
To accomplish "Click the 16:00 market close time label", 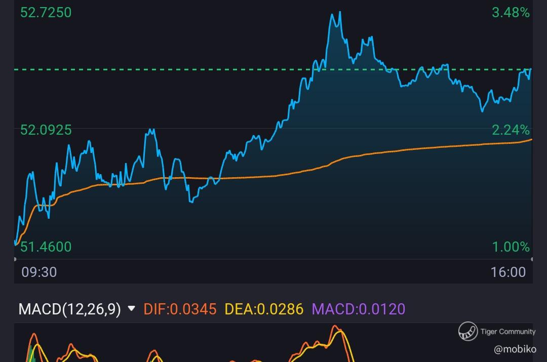I will pos(508,272).
